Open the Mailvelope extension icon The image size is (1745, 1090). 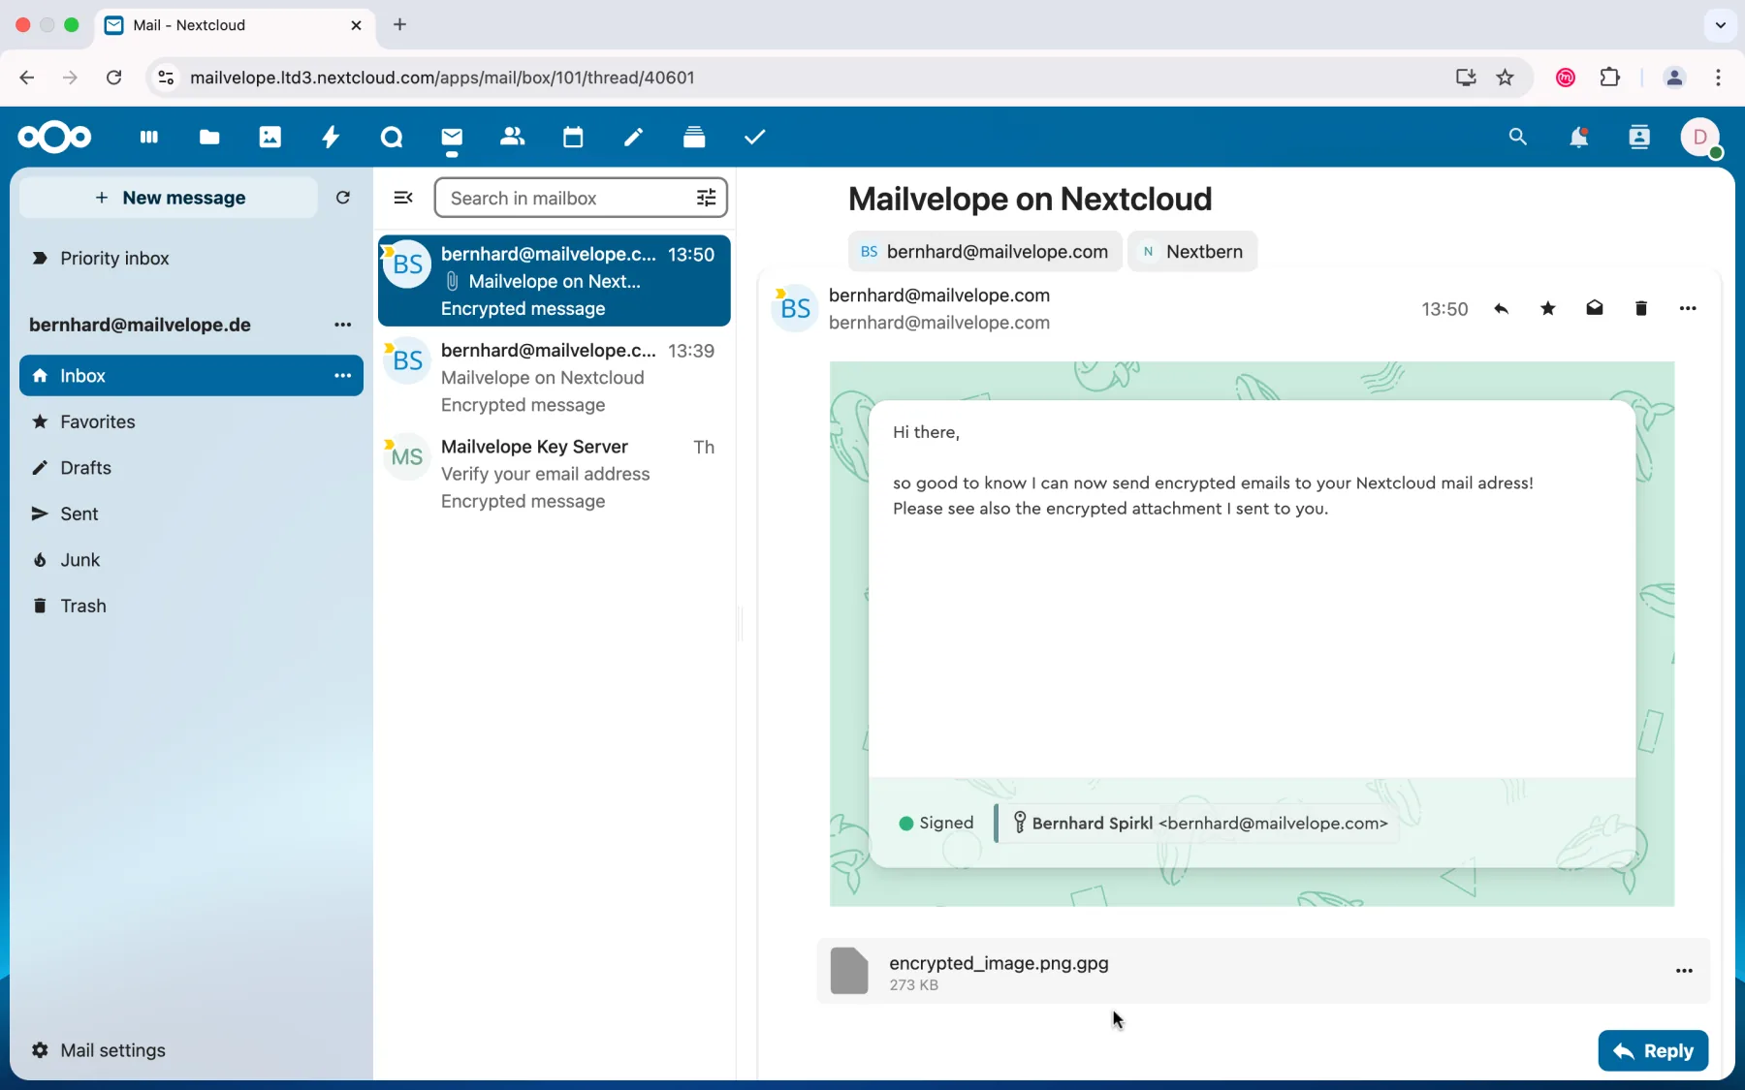(x=1565, y=78)
